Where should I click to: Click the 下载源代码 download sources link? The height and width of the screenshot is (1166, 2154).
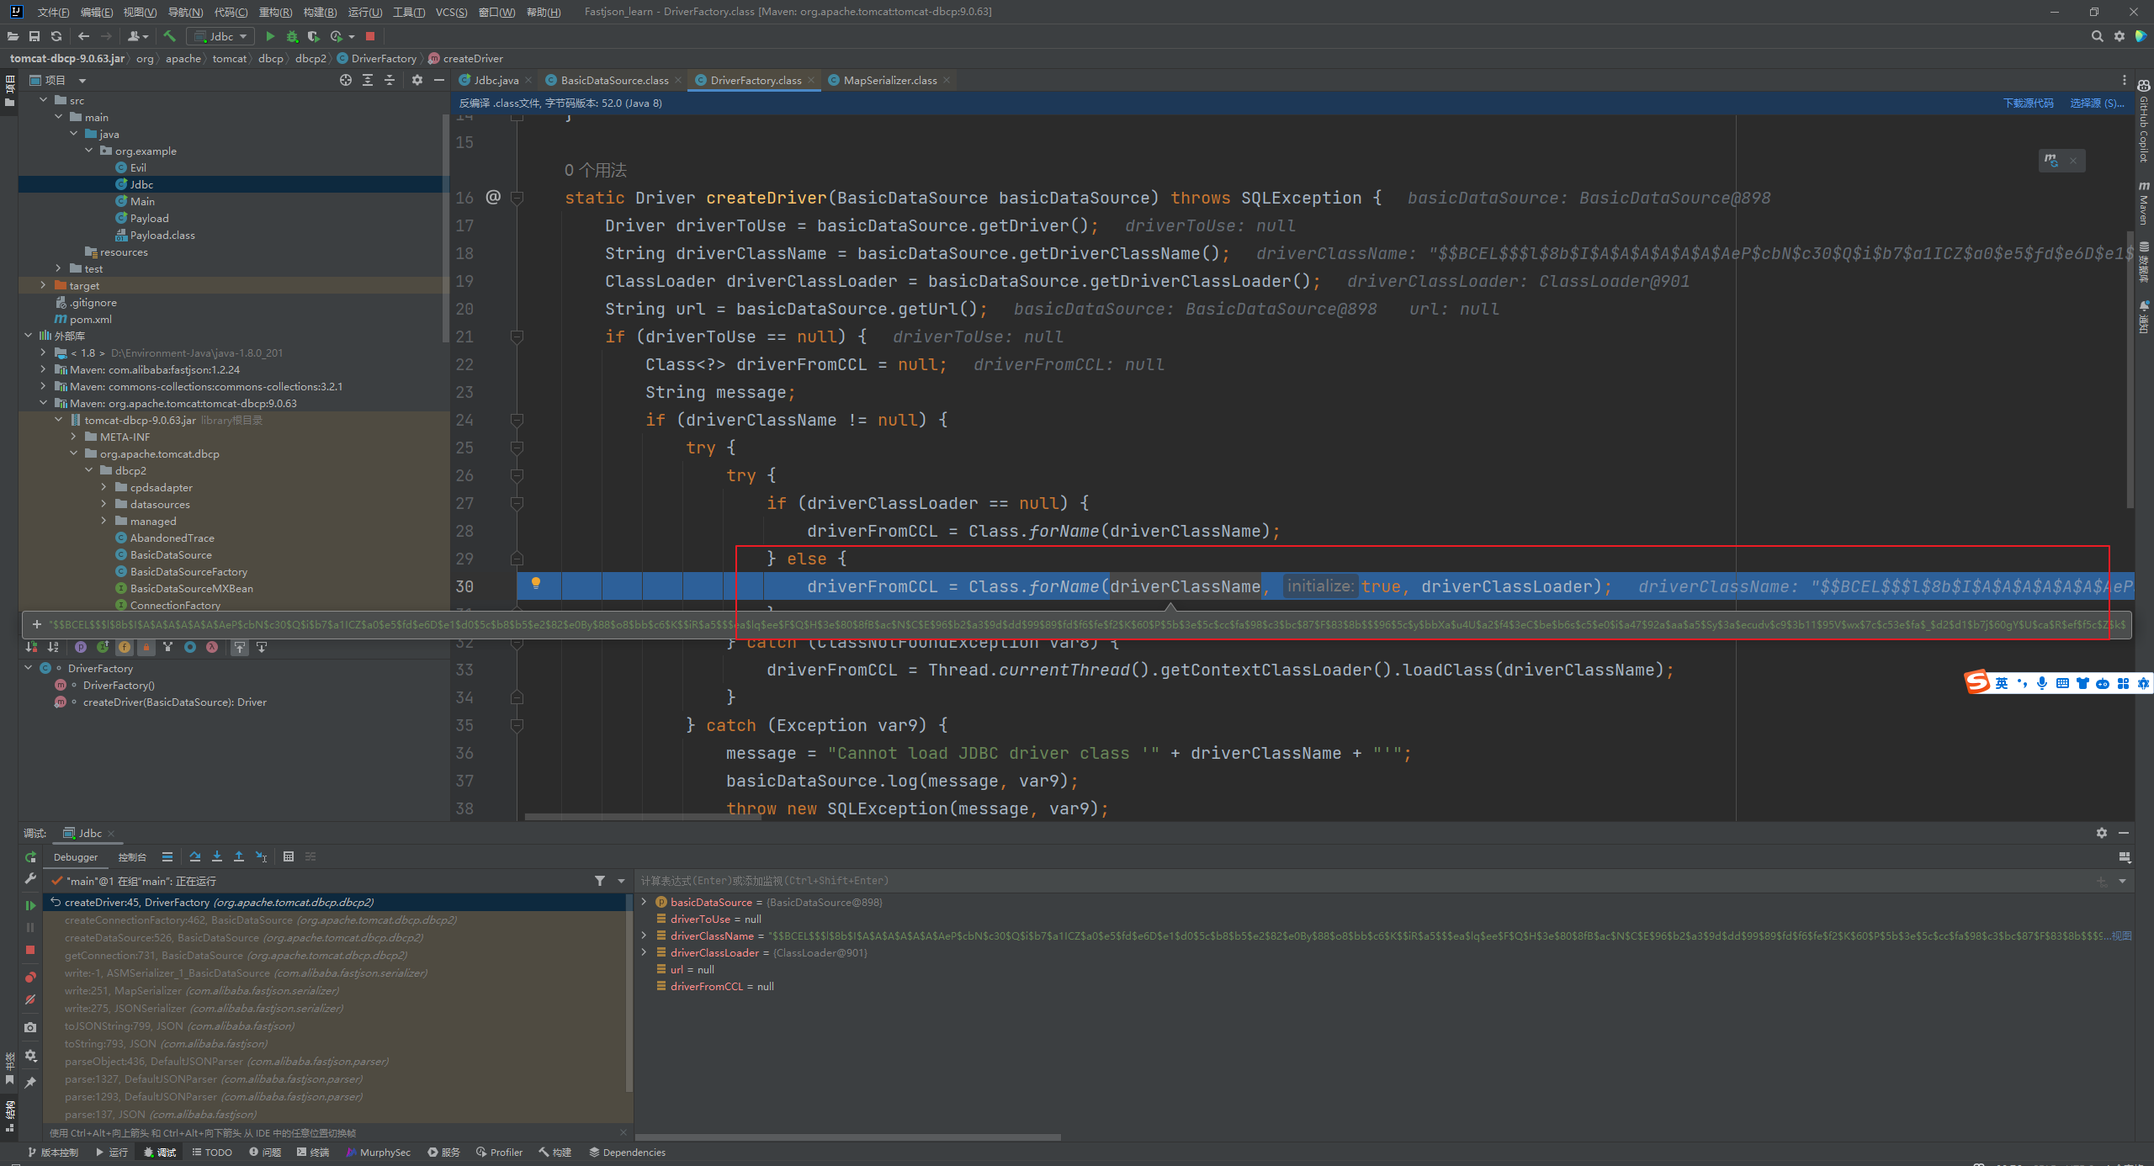coord(2028,103)
